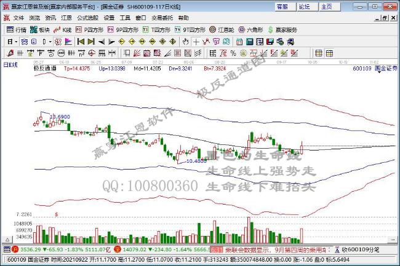Open the 工具 menu
Viewport: 400px width, 266px height.
[x=125, y=18]
